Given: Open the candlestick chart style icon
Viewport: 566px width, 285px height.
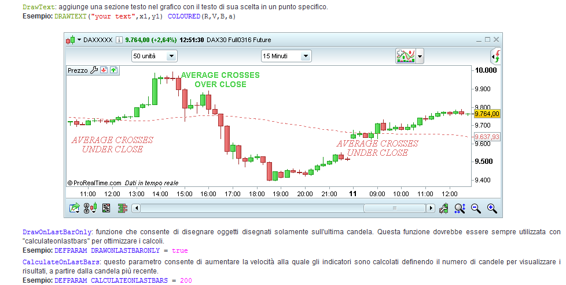Looking at the screenshot, I should coord(71,40).
